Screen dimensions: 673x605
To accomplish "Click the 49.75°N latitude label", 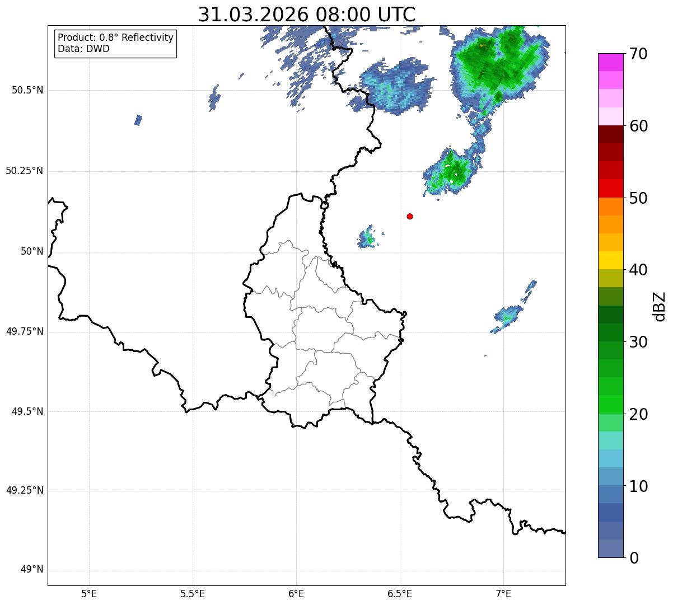I will coord(24,331).
